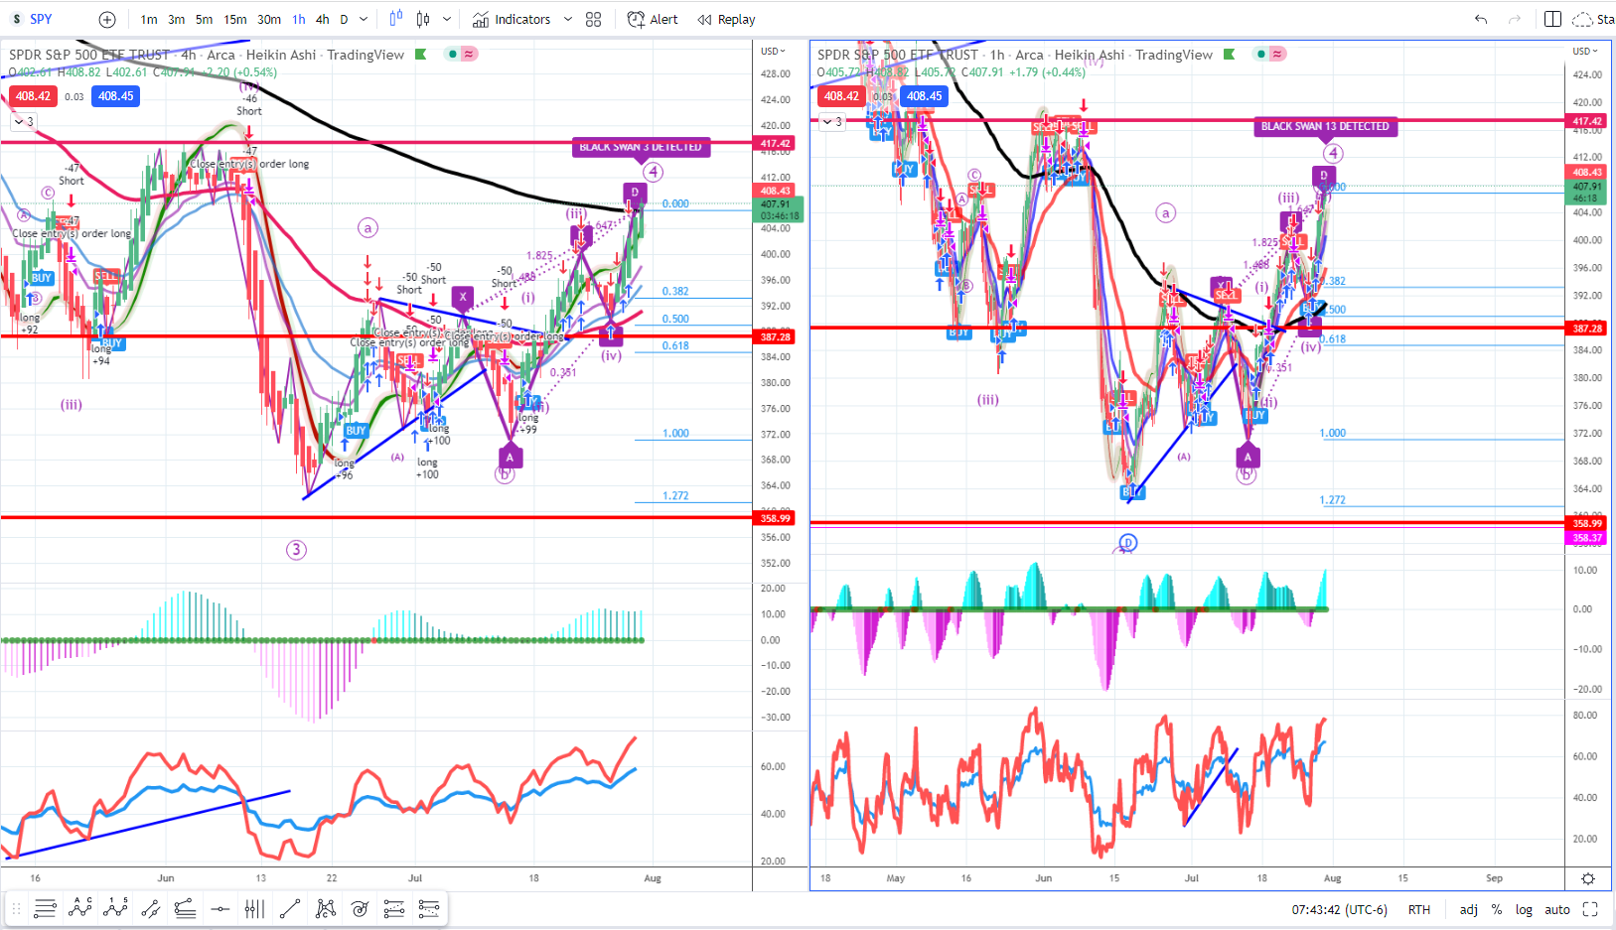Screen dimensions: 1616x930
Task: Select the Elliott 1-5 impulse wave tool
Action: pos(116,908)
